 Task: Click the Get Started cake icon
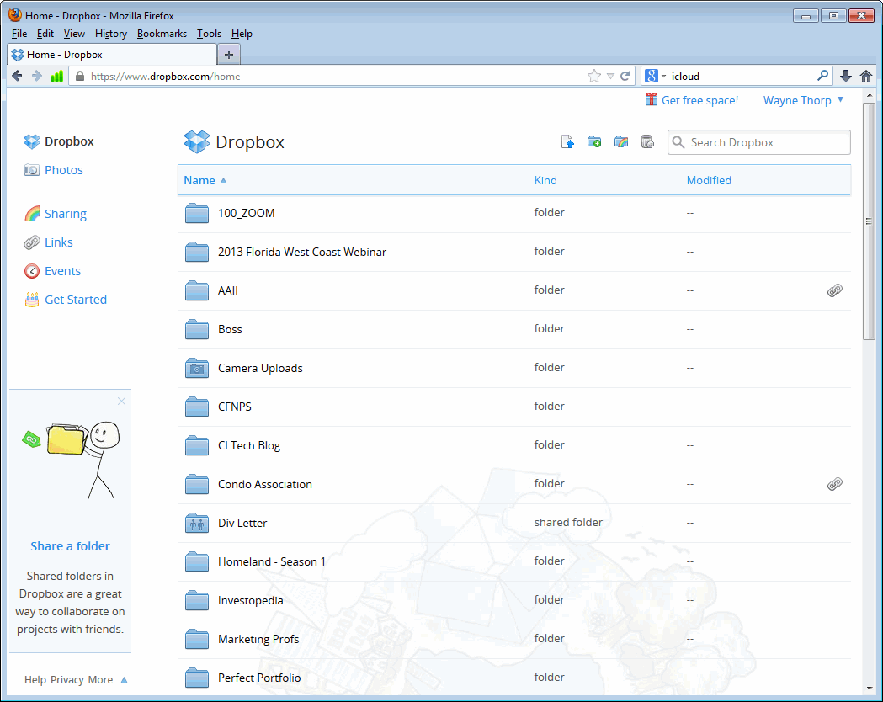(x=32, y=300)
